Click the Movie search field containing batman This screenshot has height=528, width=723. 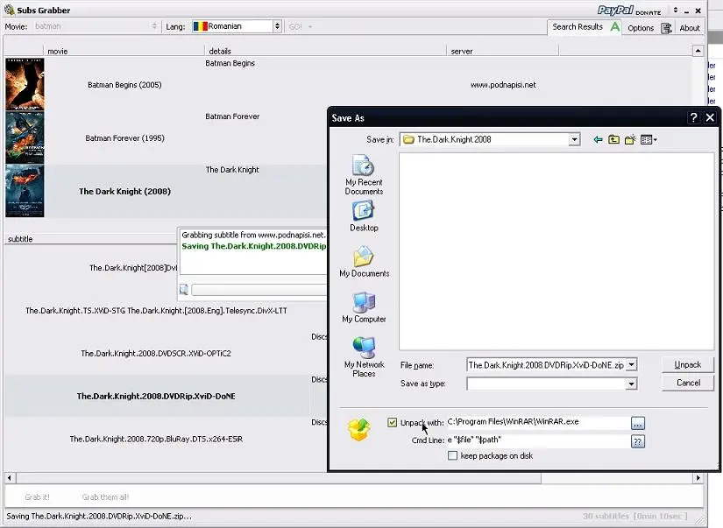(92, 26)
